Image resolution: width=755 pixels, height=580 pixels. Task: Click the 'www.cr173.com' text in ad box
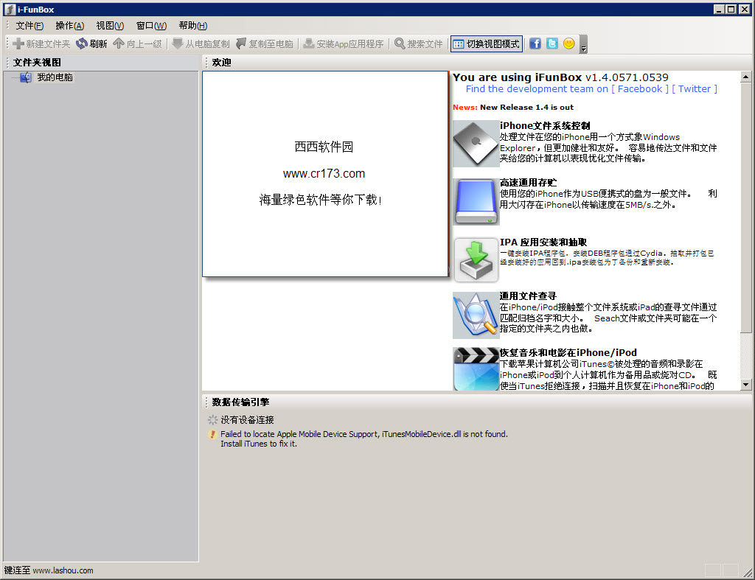click(x=324, y=174)
